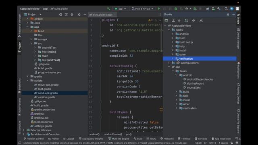Collapse android tasks under app
Screen dimensions: 258x145
177,75
